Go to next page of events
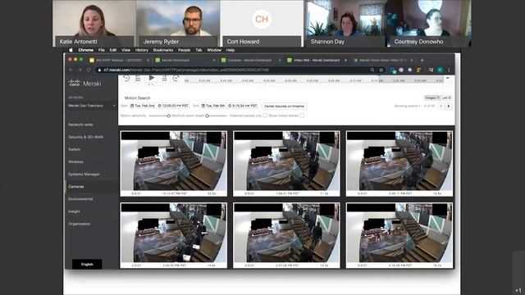The width and height of the screenshot is (525, 295). pos(449,106)
